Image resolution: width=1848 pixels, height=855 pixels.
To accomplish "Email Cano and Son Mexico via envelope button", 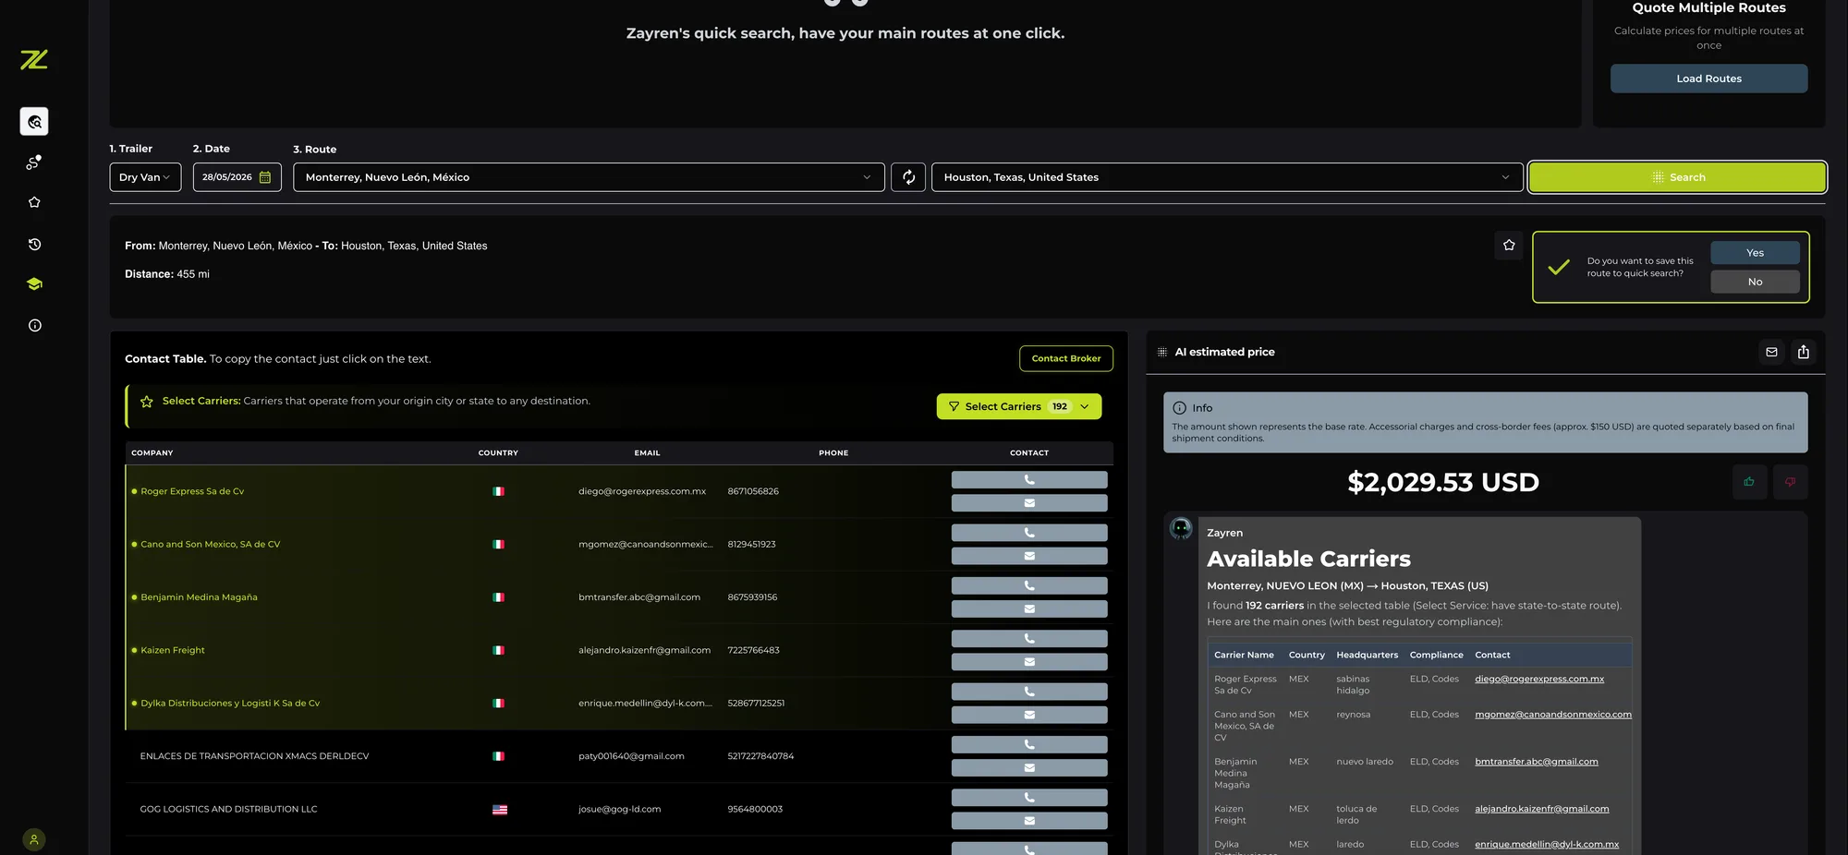I will tap(1029, 556).
